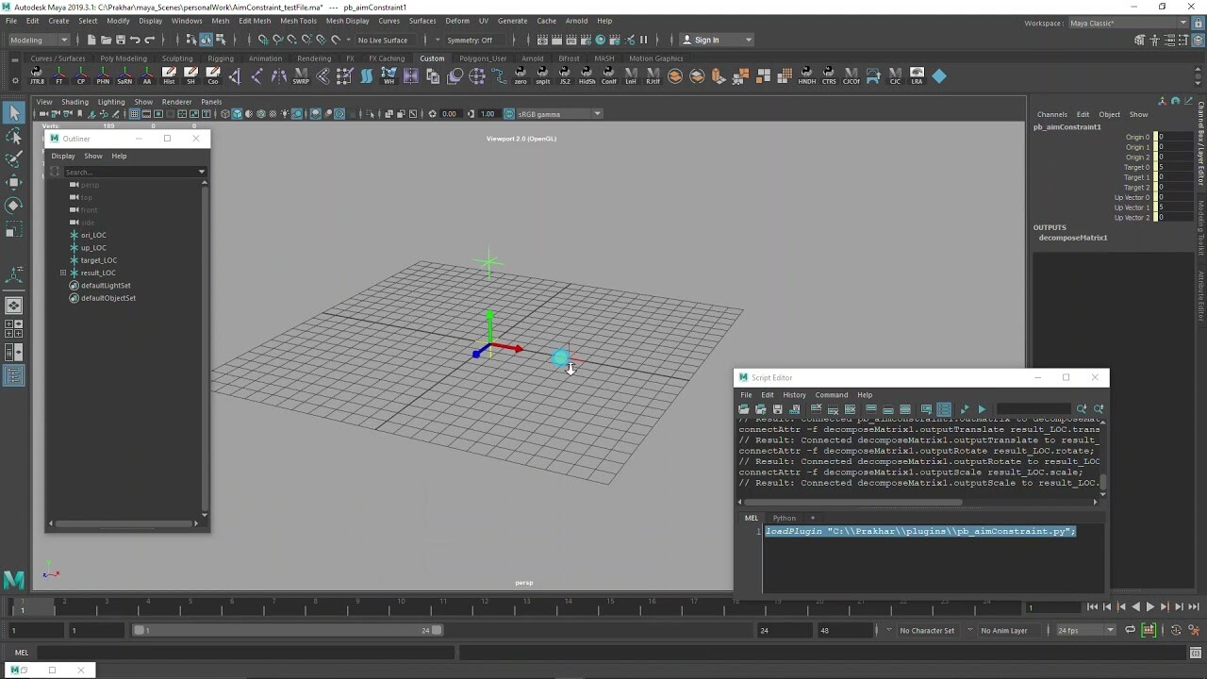The image size is (1207, 679).
Task: Select the Hist shelf icon
Action: [170, 75]
